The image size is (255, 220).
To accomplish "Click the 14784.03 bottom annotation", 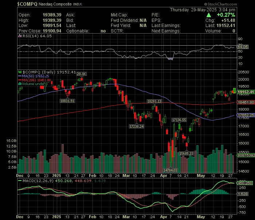I will (170, 170).
